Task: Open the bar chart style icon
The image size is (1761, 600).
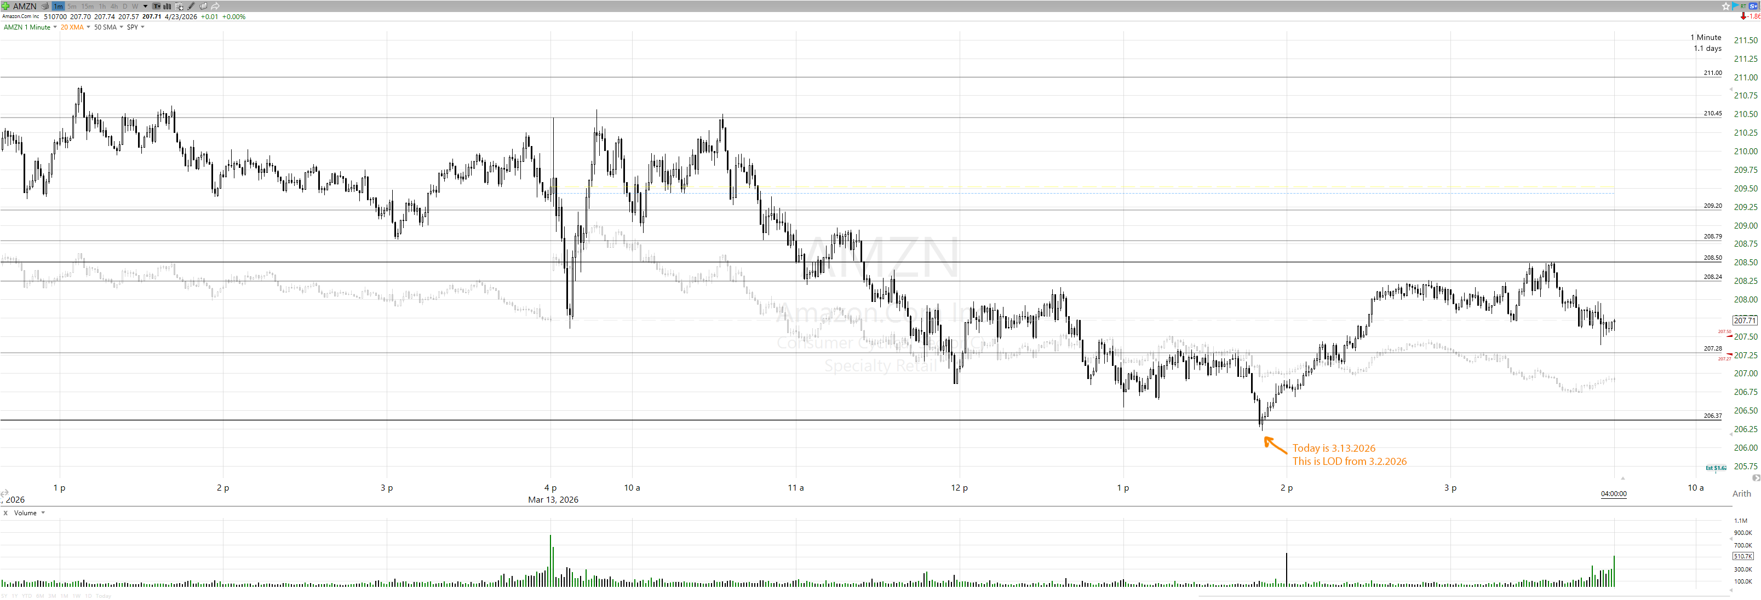Action: (x=167, y=6)
